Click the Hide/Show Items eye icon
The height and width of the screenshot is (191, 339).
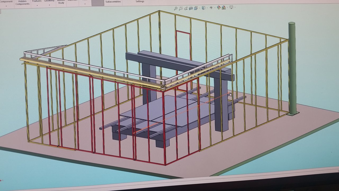211,8
